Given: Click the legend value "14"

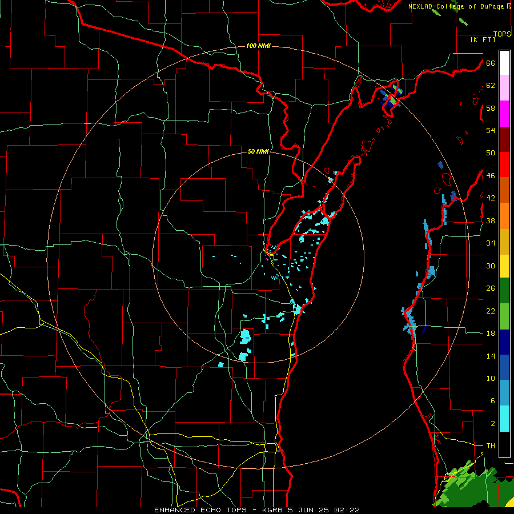Looking at the screenshot, I should coord(491,356).
